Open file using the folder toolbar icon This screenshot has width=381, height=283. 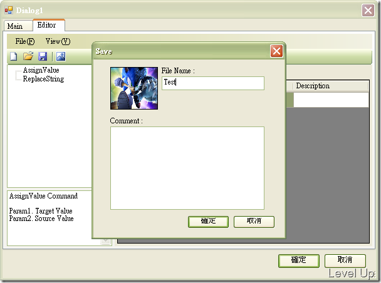[28, 56]
